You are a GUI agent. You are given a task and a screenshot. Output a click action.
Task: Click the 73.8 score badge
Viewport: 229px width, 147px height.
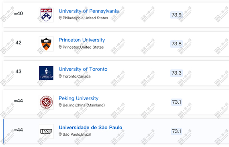click(176, 44)
